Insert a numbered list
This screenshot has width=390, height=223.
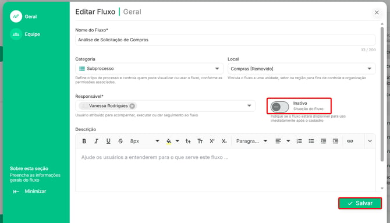click(299, 141)
